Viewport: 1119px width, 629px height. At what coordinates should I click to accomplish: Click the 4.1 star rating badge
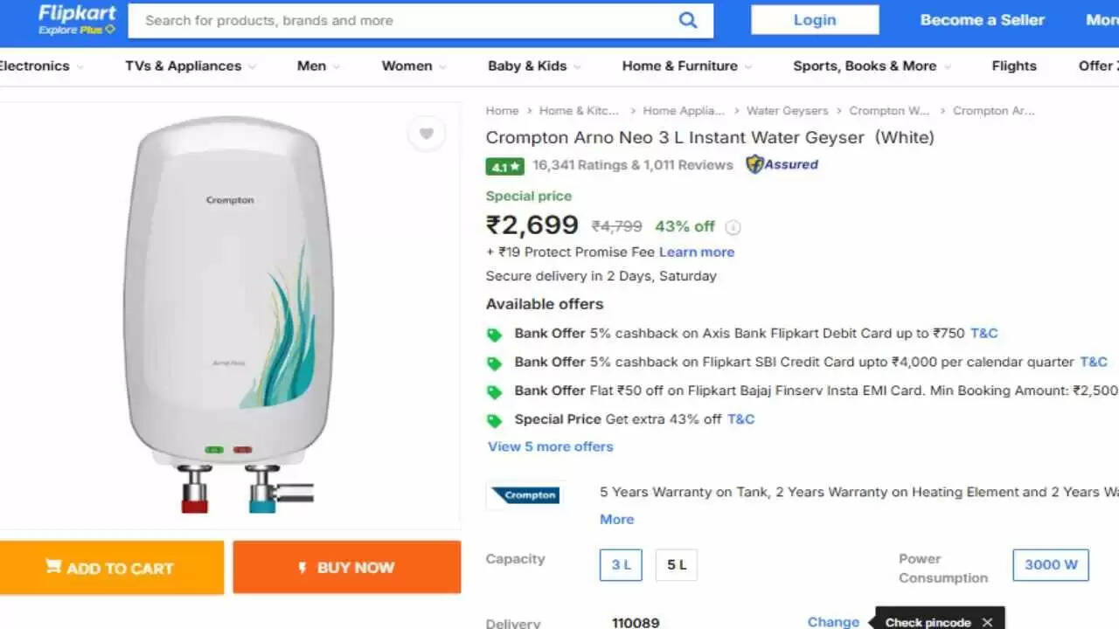click(505, 166)
